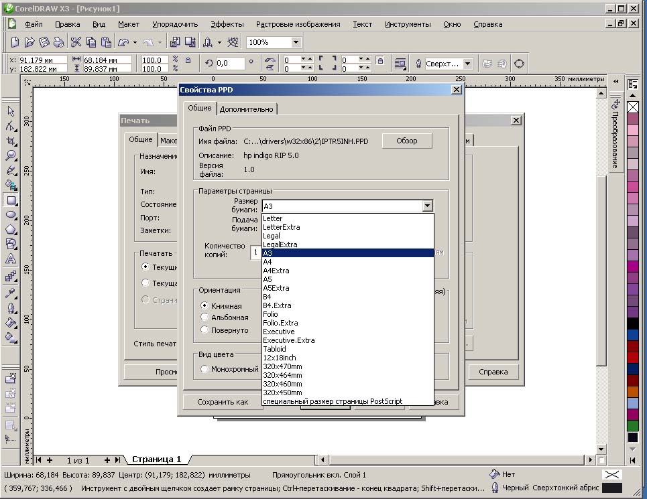Expand the application launcher dropdown arrow
647x499 pixels.
[x=219, y=42]
